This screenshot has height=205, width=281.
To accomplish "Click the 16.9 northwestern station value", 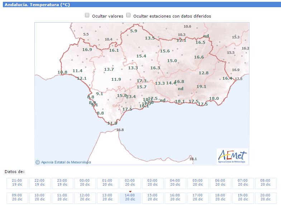I will (87, 50).
